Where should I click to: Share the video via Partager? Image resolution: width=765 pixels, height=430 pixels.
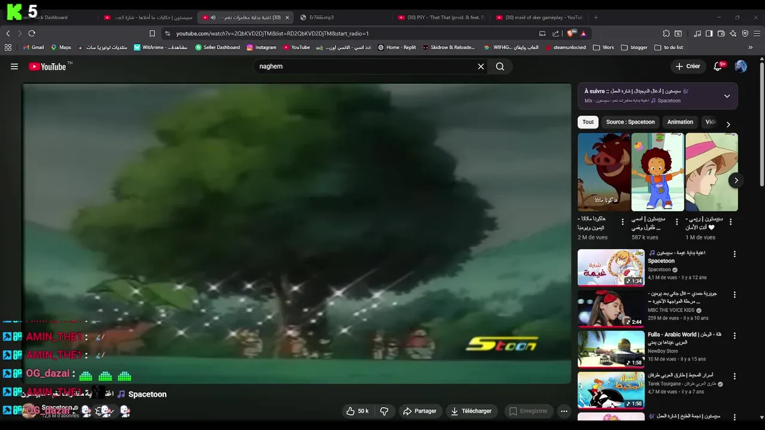pyautogui.click(x=420, y=411)
